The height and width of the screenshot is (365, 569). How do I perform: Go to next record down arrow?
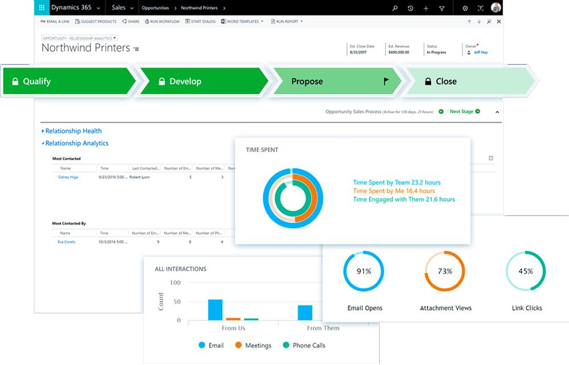(x=479, y=22)
